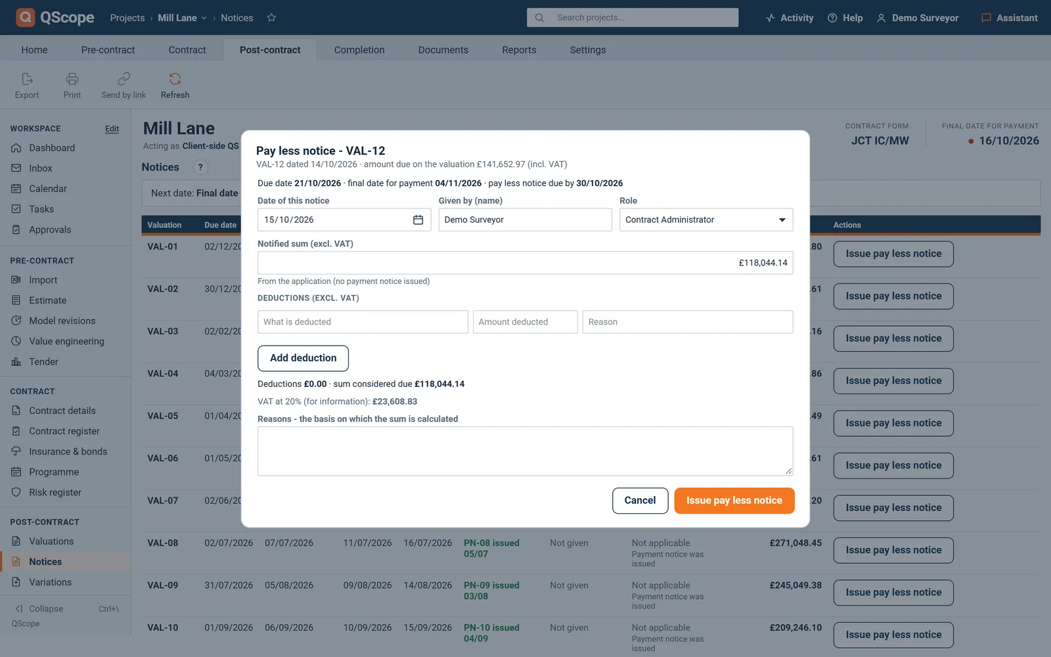Image resolution: width=1051 pixels, height=657 pixels.
Task: Open the Help menu
Action: coord(845,18)
